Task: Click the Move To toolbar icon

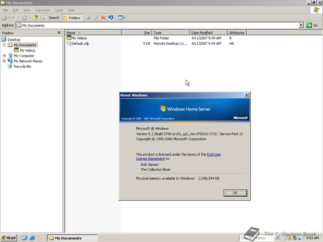Action: tap(88, 18)
